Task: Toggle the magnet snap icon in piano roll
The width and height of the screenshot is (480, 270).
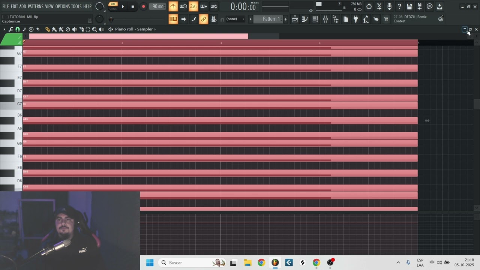Action: pyautogui.click(x=18, y=29)
